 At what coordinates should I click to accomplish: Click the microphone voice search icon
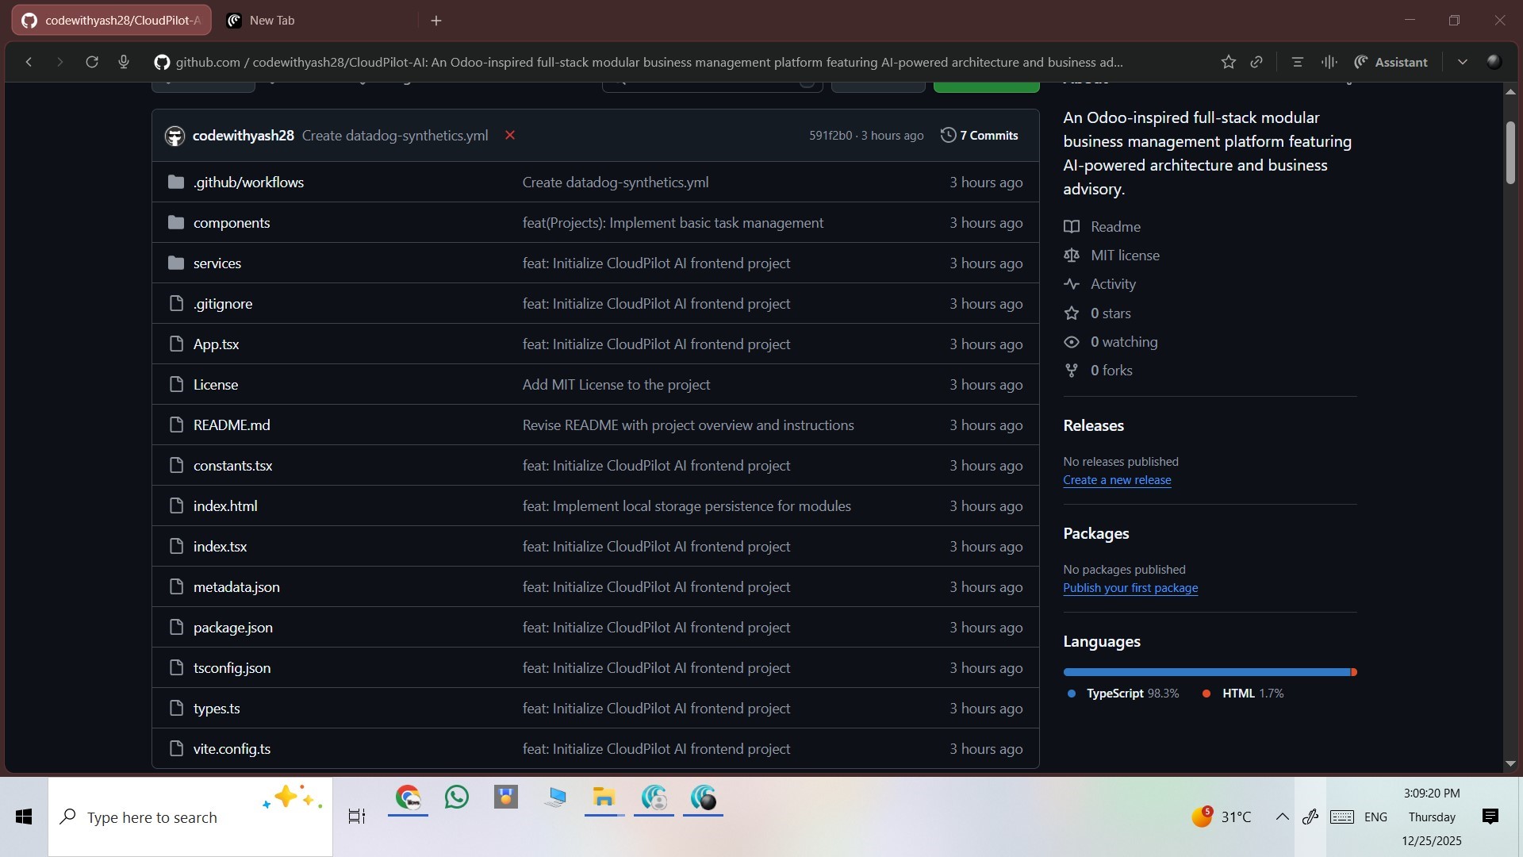click(124, 62)
